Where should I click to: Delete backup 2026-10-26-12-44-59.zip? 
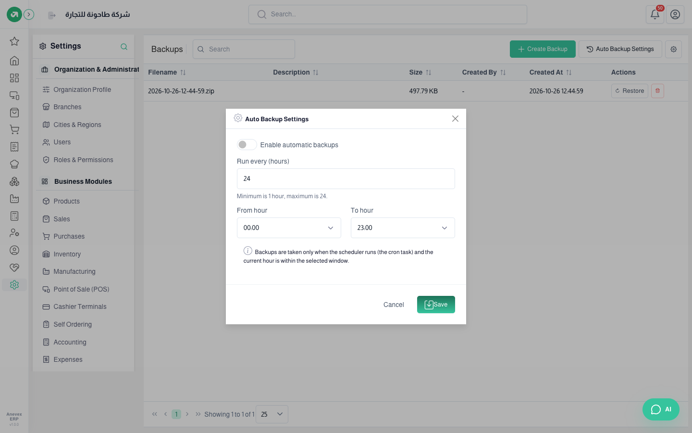pyautogui.click(x=658, y=91)
